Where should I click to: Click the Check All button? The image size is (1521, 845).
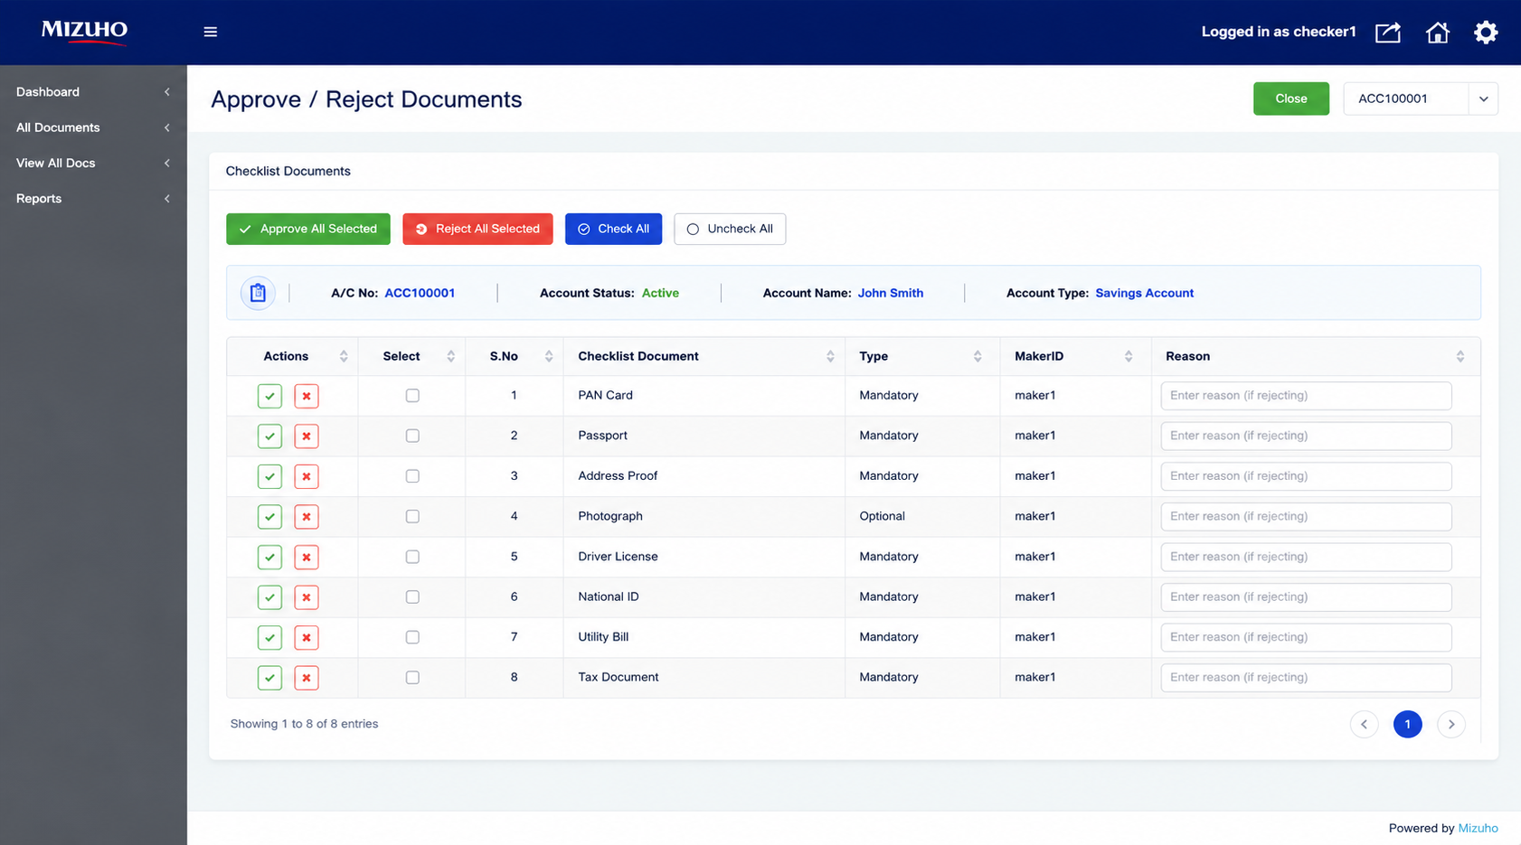[x=613, y=229]
